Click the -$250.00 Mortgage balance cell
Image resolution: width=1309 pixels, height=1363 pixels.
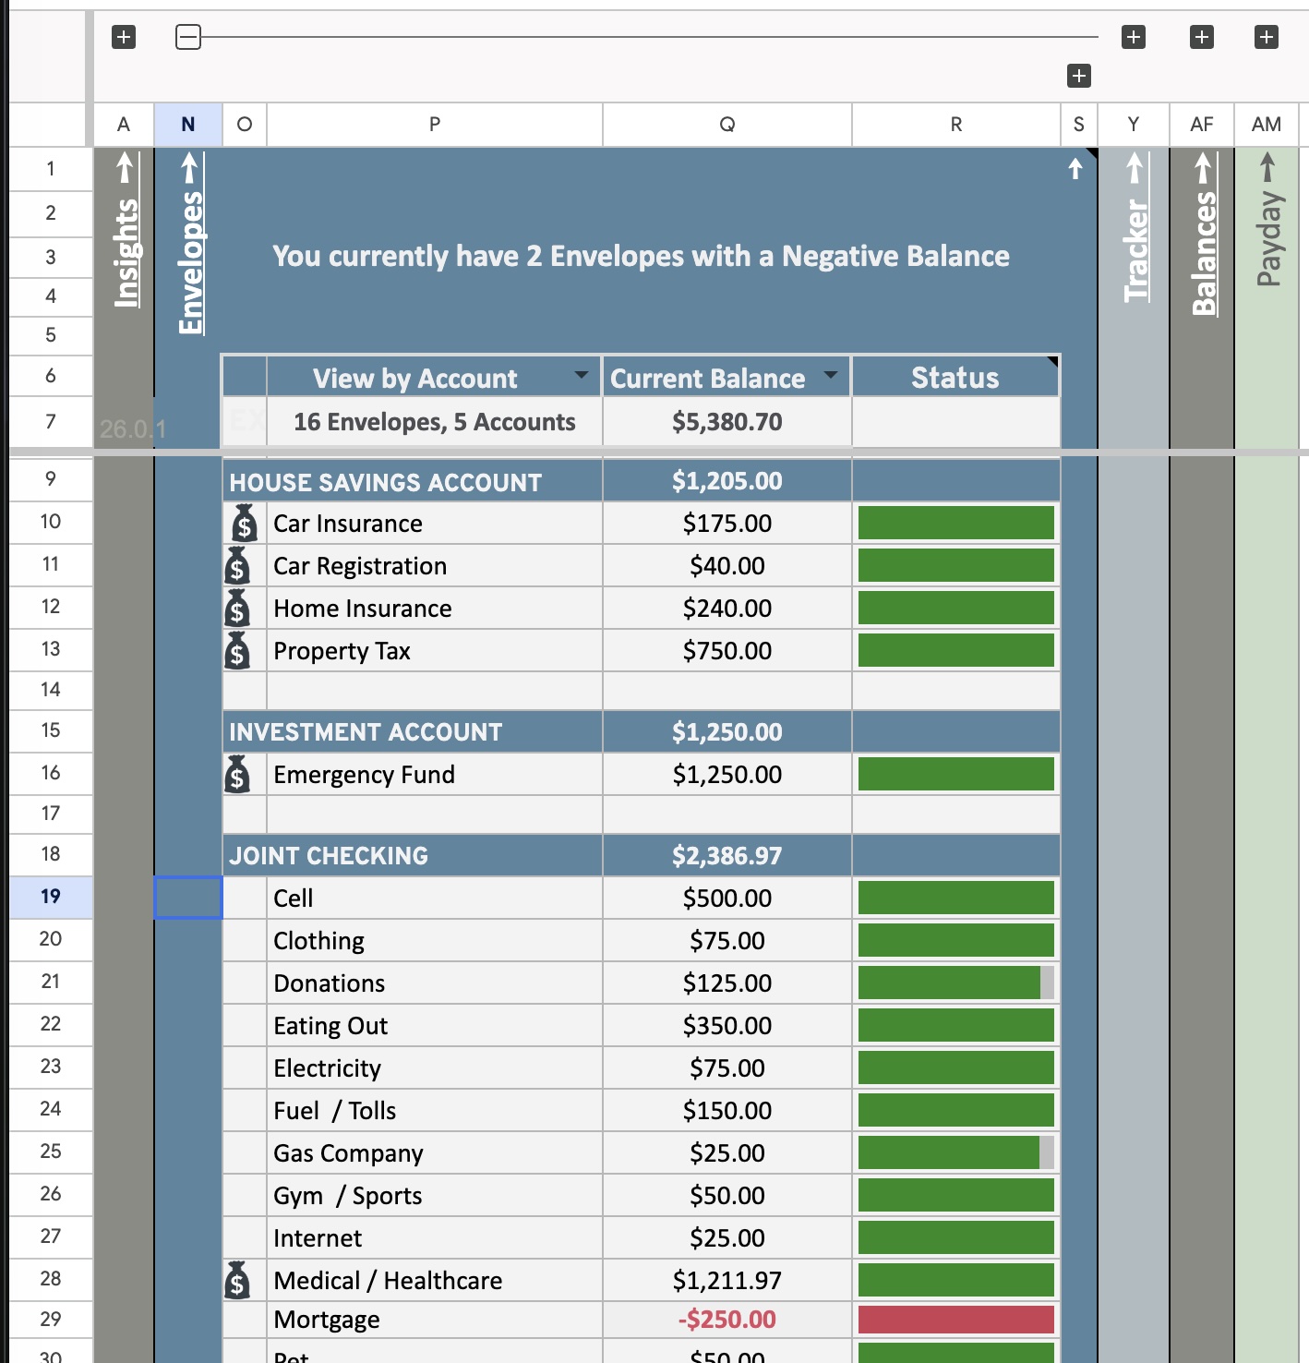pos(727,1320)
